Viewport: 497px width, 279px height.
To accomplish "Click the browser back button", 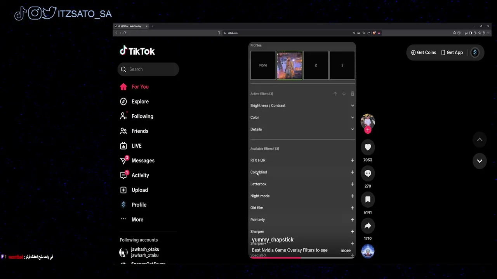I will (116, 33).
